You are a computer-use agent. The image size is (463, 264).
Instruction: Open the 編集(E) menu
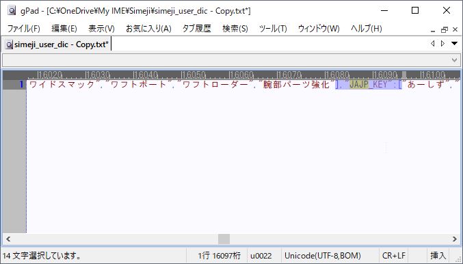click(64, 29)
